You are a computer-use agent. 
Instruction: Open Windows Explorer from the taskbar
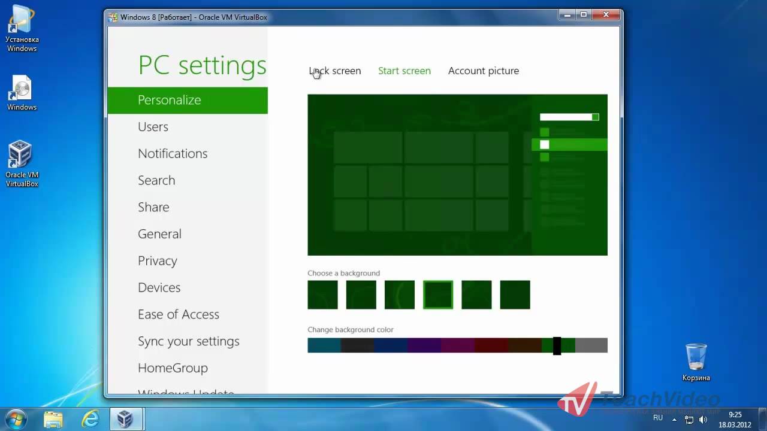pyautogui.click(x=53, y=419)
